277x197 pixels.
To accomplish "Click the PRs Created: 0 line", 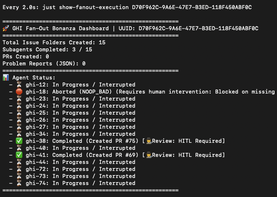I will tap(26, 57).
